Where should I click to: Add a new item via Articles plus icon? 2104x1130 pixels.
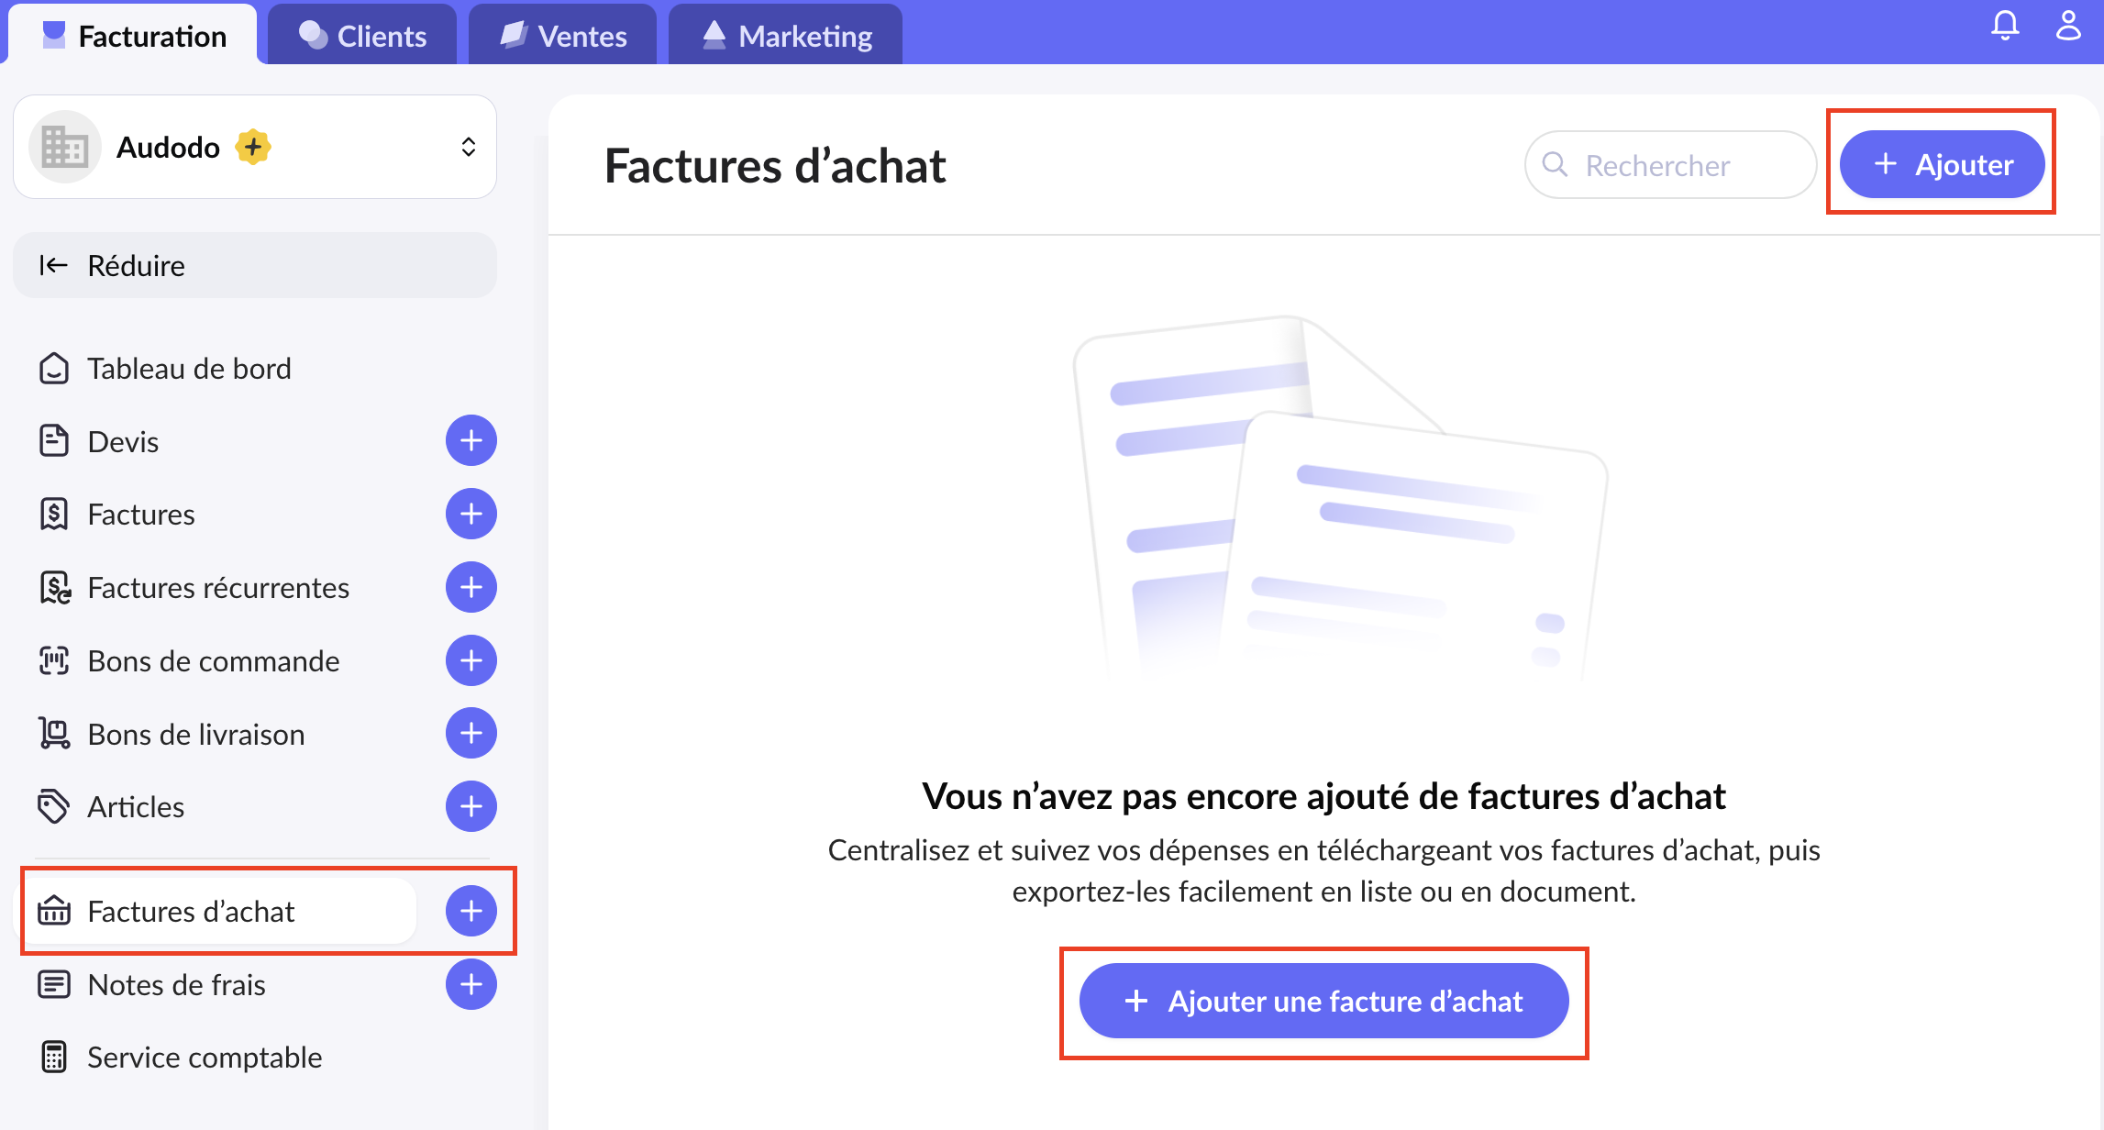coord(471,806)
